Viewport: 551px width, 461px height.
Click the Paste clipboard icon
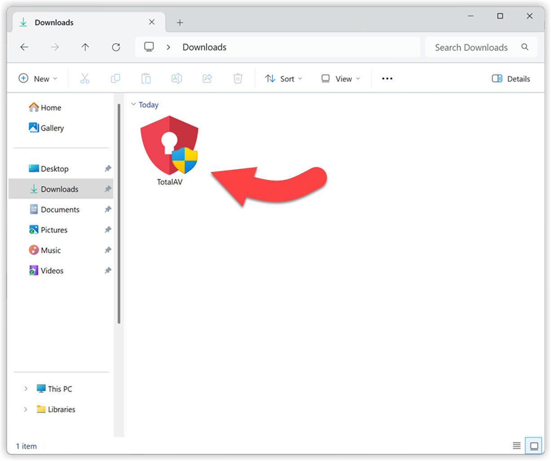pos(146,79)
